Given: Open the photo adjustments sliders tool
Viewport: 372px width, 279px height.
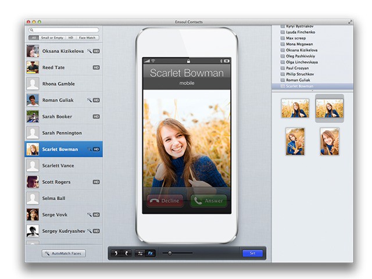Looking at the screenshot, I should (140, 253).
